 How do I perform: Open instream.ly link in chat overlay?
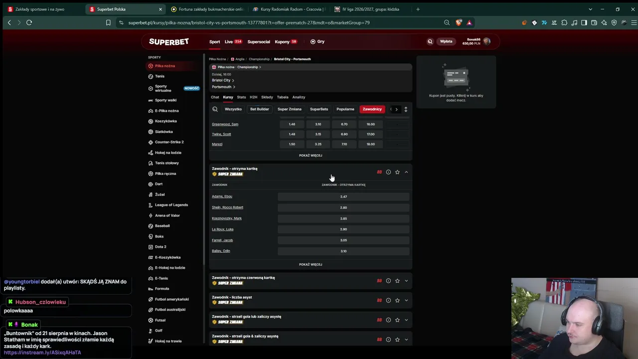tap(42, 353)
